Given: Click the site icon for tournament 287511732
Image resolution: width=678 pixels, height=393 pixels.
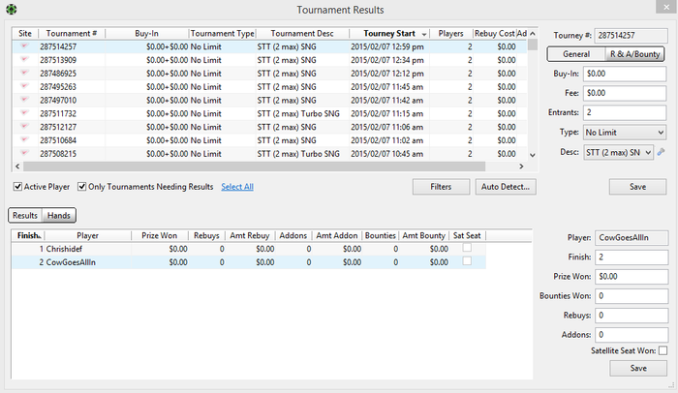Looking at the screenshot, I should (24, 113).
